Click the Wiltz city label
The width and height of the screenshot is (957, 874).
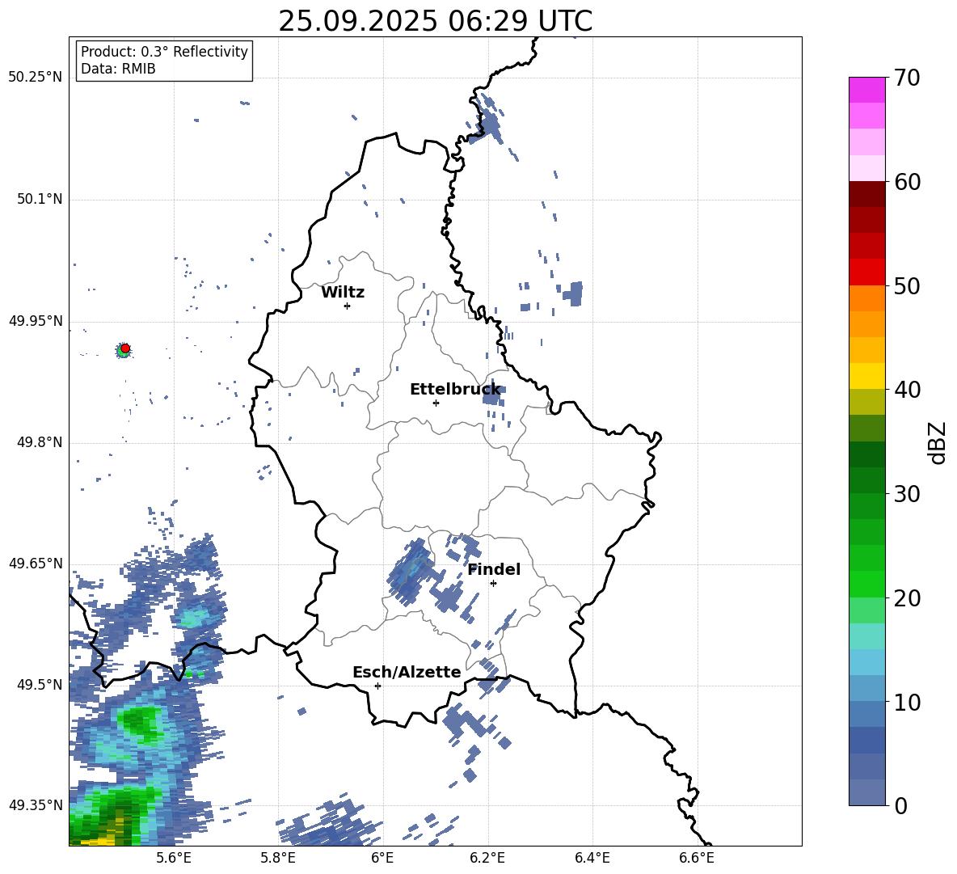pyautogui.click(x=343, y=293)
